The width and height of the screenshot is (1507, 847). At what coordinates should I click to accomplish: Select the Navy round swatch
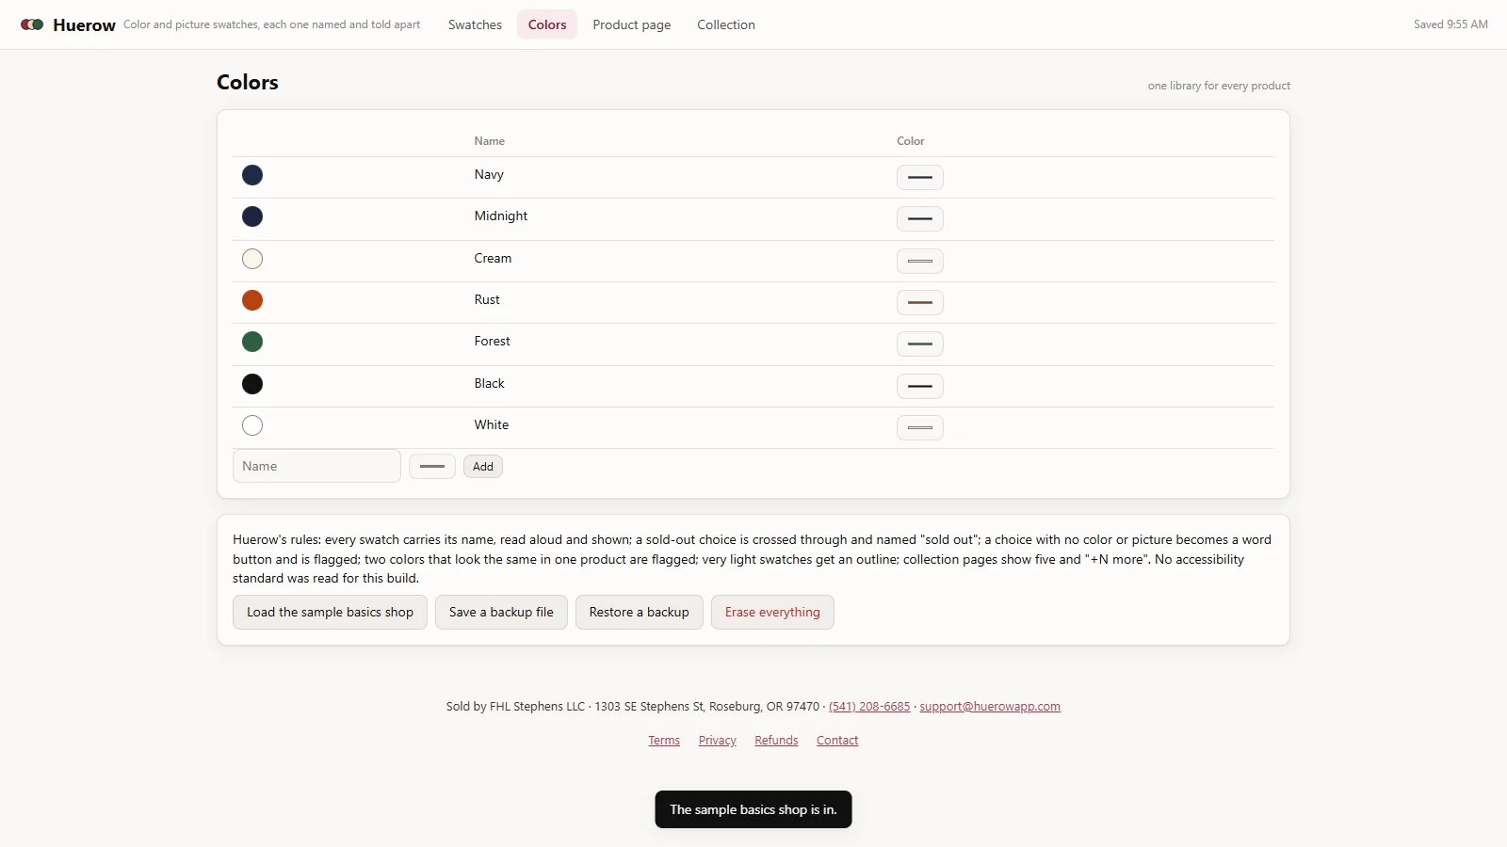coord(252,175)
